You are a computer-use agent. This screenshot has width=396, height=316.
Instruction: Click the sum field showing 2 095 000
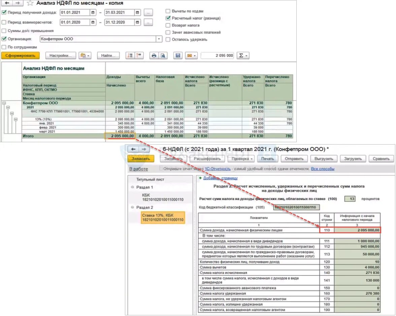pyautogui.click(x=217, y=55)
